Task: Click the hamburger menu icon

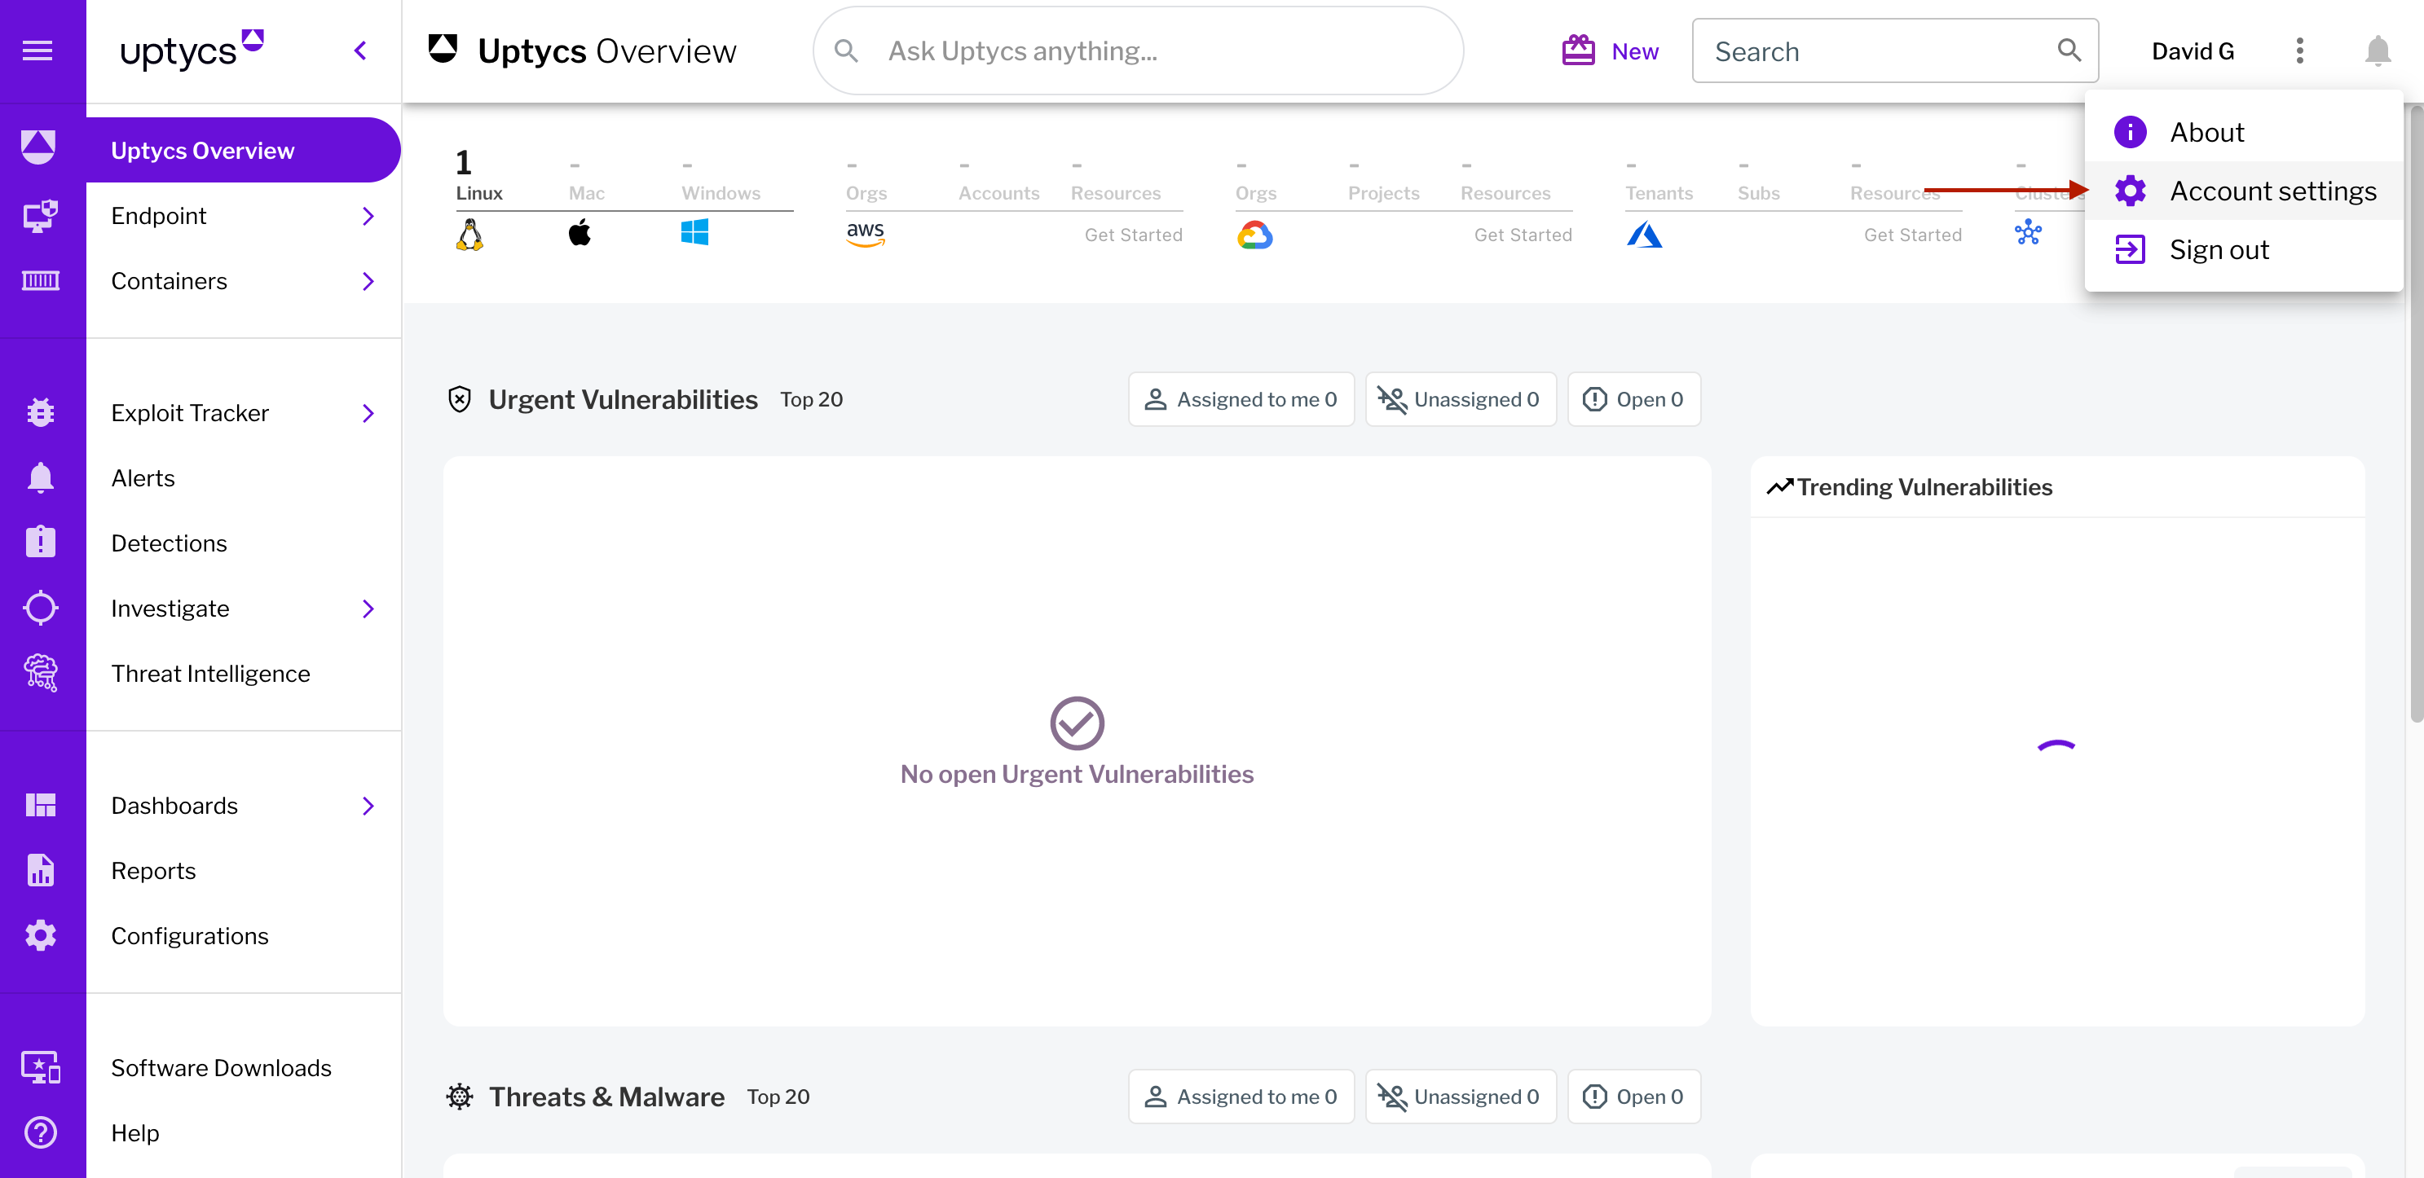Action: tap(37, 51)
